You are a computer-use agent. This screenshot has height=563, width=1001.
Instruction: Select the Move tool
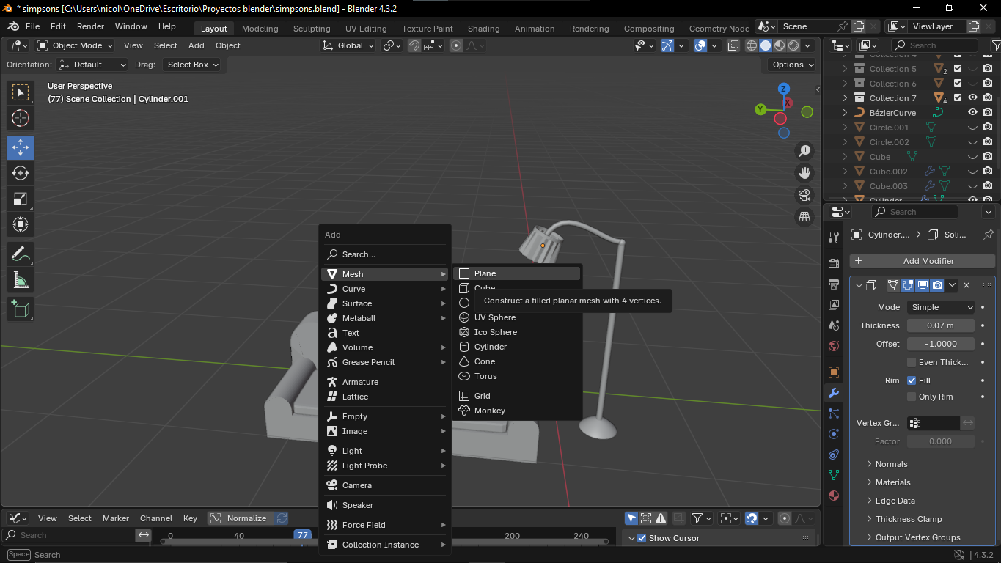(x=21, y=147)
